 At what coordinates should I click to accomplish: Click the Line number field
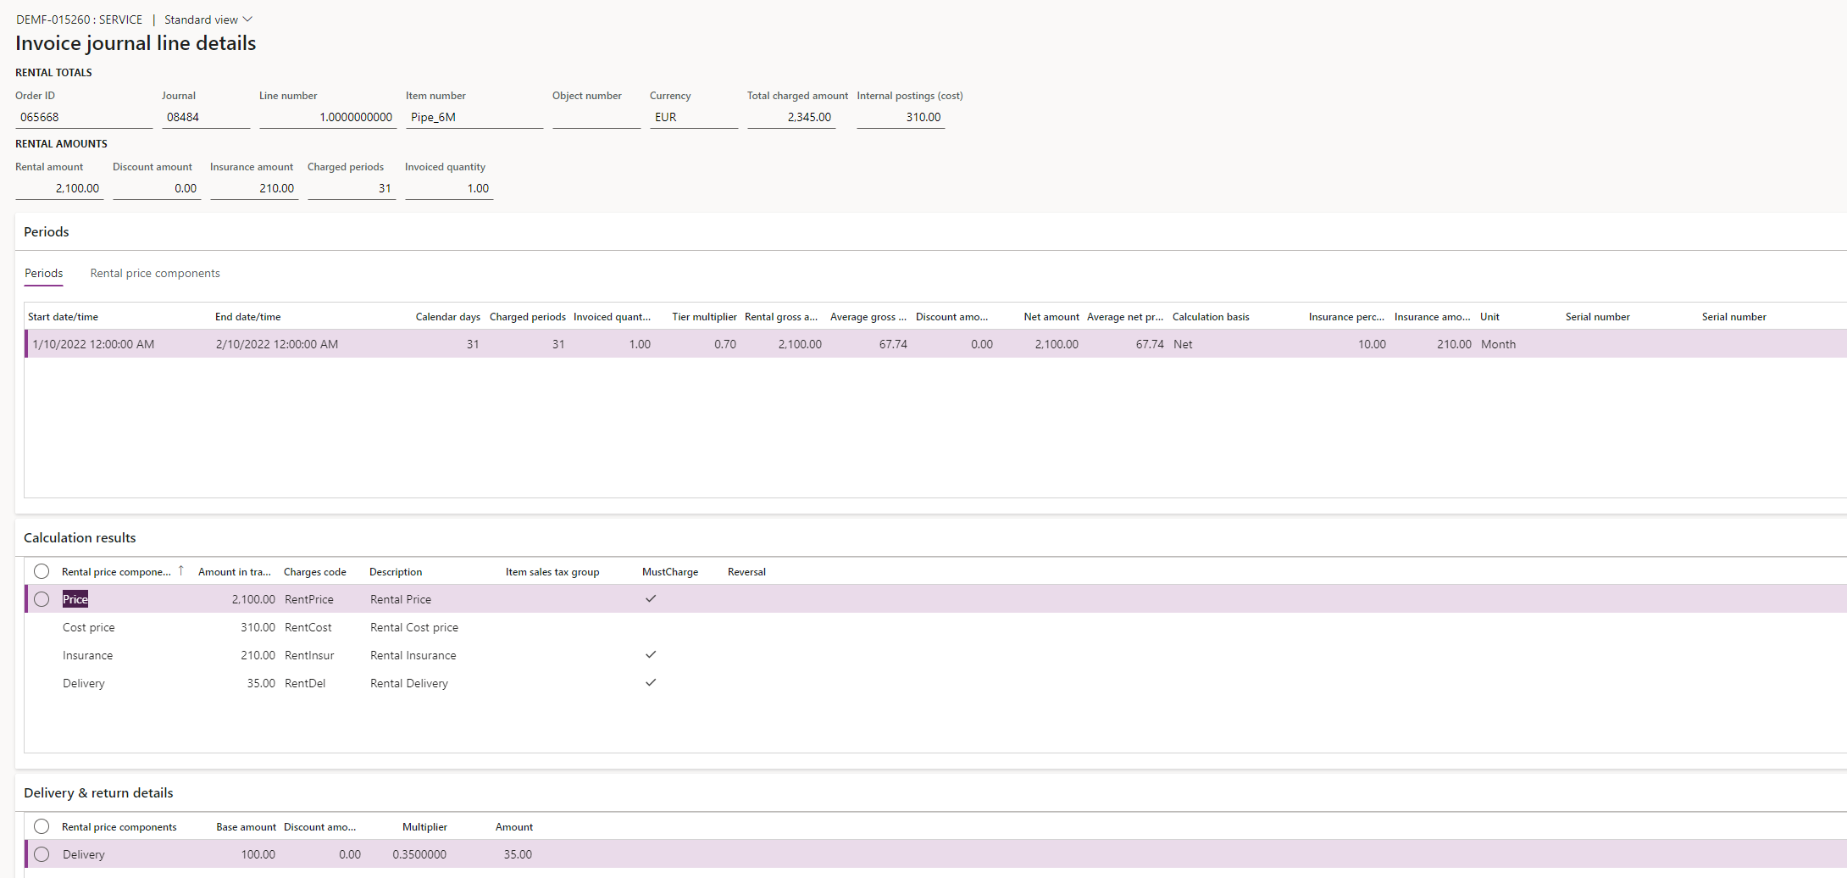click(328, 117)
